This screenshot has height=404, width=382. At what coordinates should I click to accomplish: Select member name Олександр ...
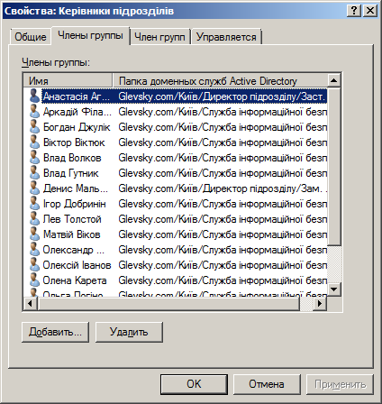tap(73, 250)
